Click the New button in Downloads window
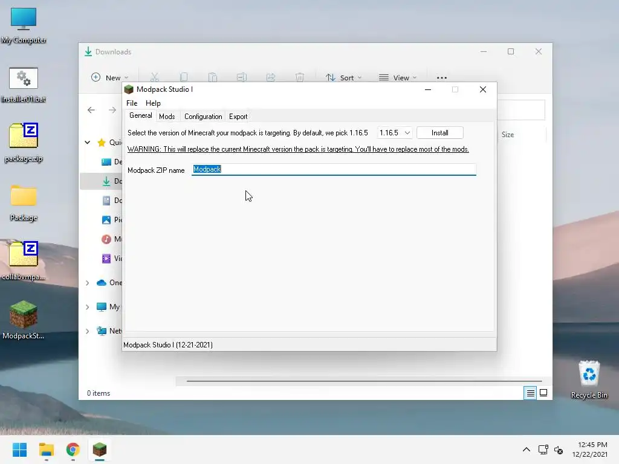The image size is (619, 464). coord(110,78)
